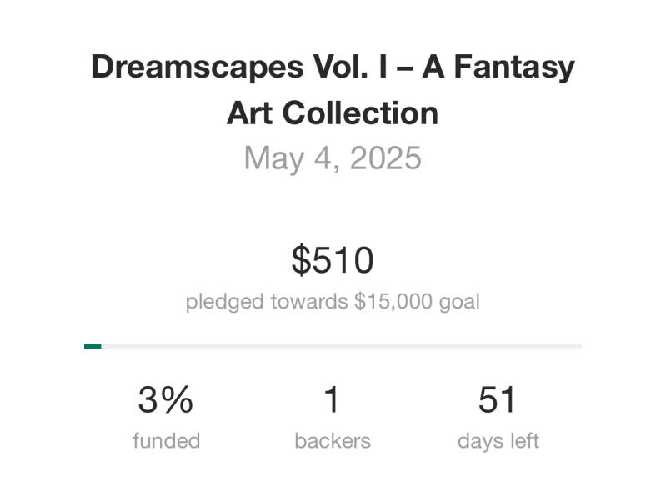Click the $510 pledged amount
Image resolution: width=666 pixels, height=492 pixels.
[333, 260]
